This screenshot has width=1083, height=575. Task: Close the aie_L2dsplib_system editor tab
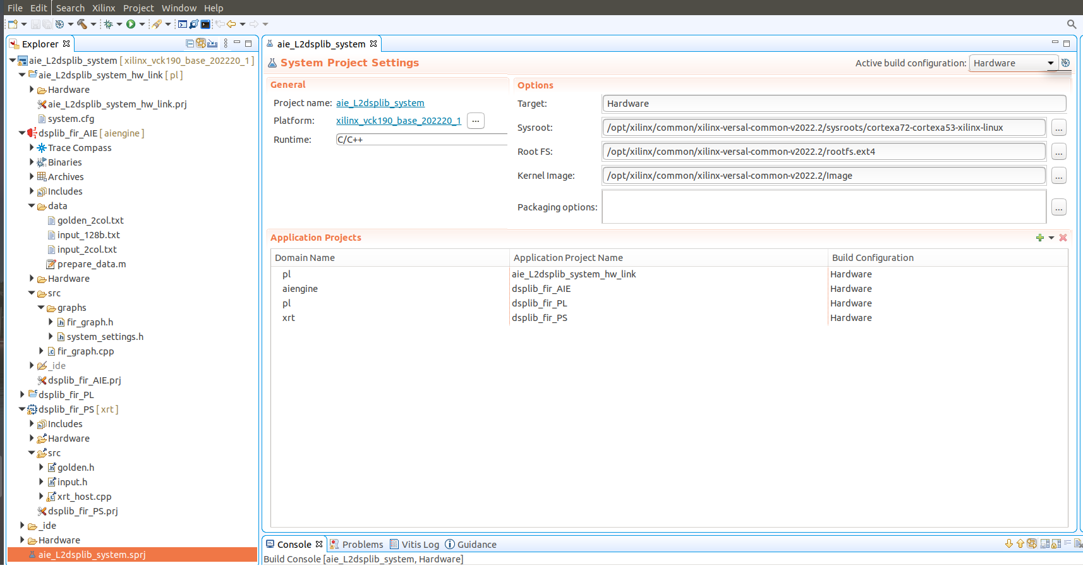coord(373,44)
